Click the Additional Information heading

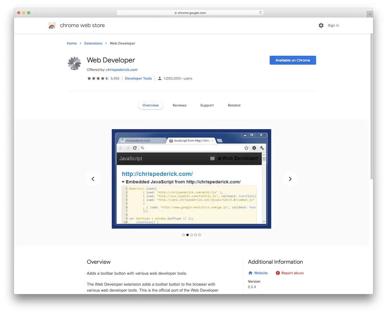click(x=275, y=262)
